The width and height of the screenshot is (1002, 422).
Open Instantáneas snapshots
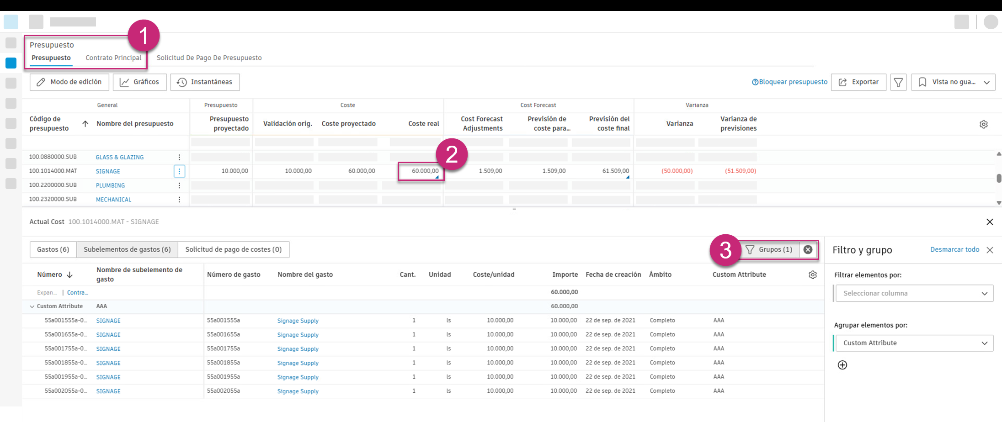[205, 82]
